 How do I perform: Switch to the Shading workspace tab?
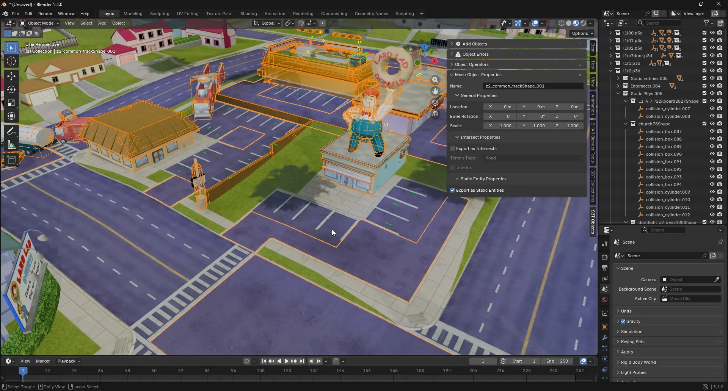coord(249,14)
